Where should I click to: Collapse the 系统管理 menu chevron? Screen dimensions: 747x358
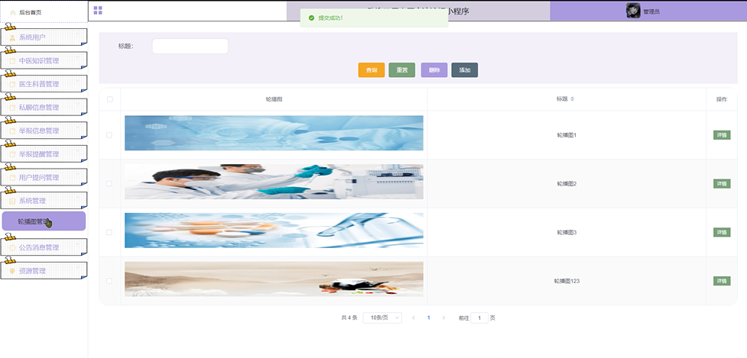[78, 197]
